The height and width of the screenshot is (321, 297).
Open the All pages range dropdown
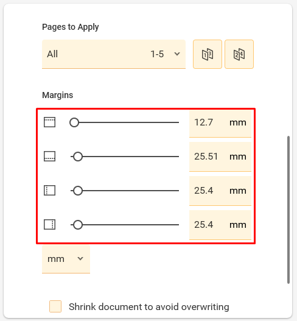pos(114,54)
